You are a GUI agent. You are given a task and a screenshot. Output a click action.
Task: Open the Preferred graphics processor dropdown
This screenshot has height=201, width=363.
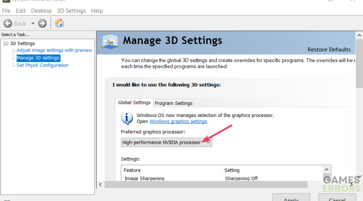point(166,142)
